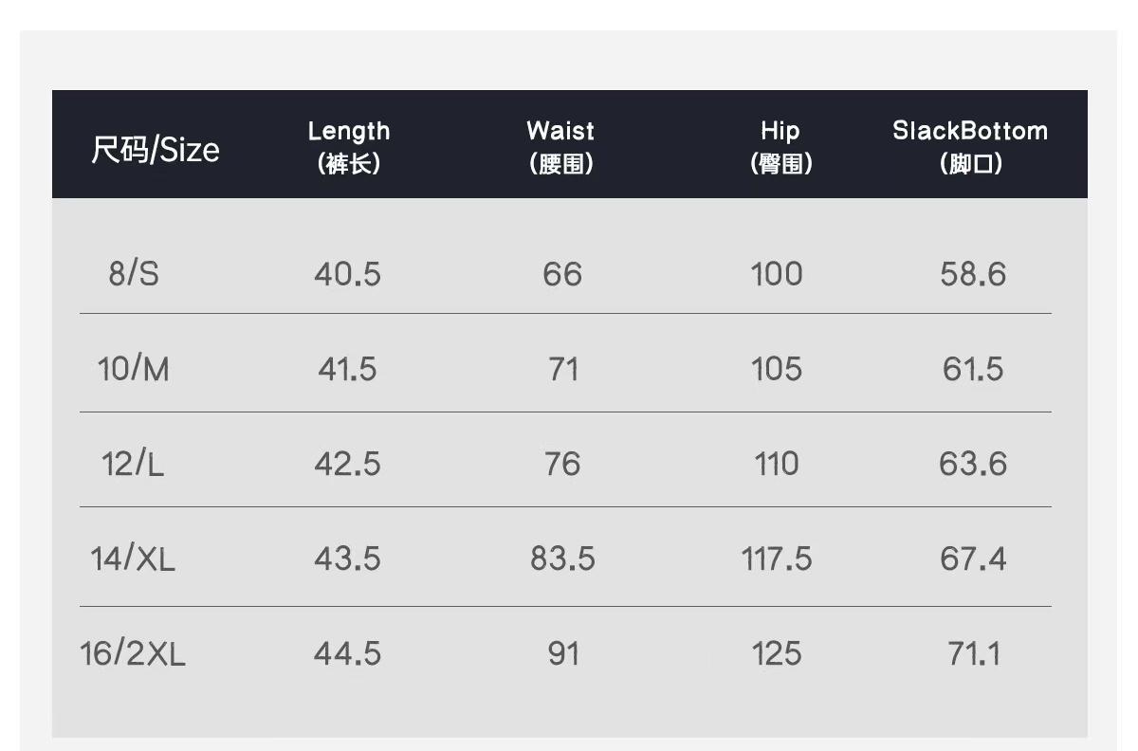Select the Hip (臀围) column header

pyautogui.click(x=780, y=146)
